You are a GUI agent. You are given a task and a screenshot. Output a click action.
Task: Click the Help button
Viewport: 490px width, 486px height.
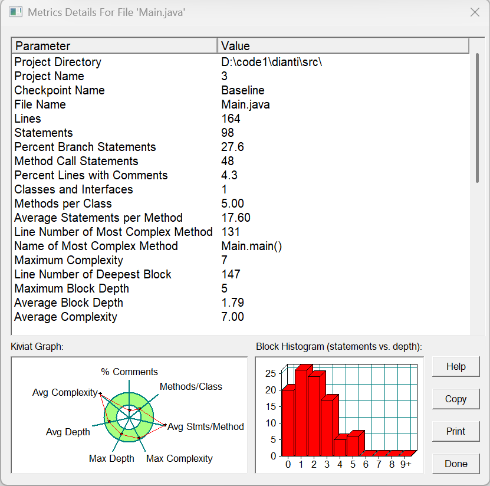[456, 367]
